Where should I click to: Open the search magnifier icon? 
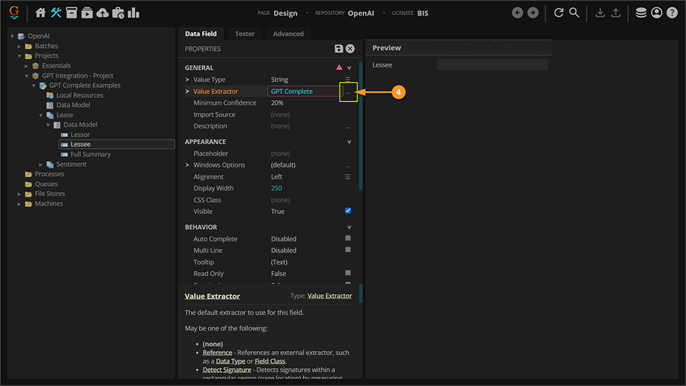574,12
